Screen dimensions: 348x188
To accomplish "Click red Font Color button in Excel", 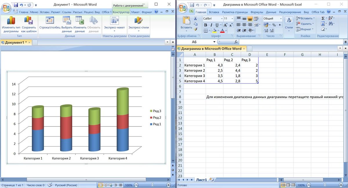I will 222,30.
